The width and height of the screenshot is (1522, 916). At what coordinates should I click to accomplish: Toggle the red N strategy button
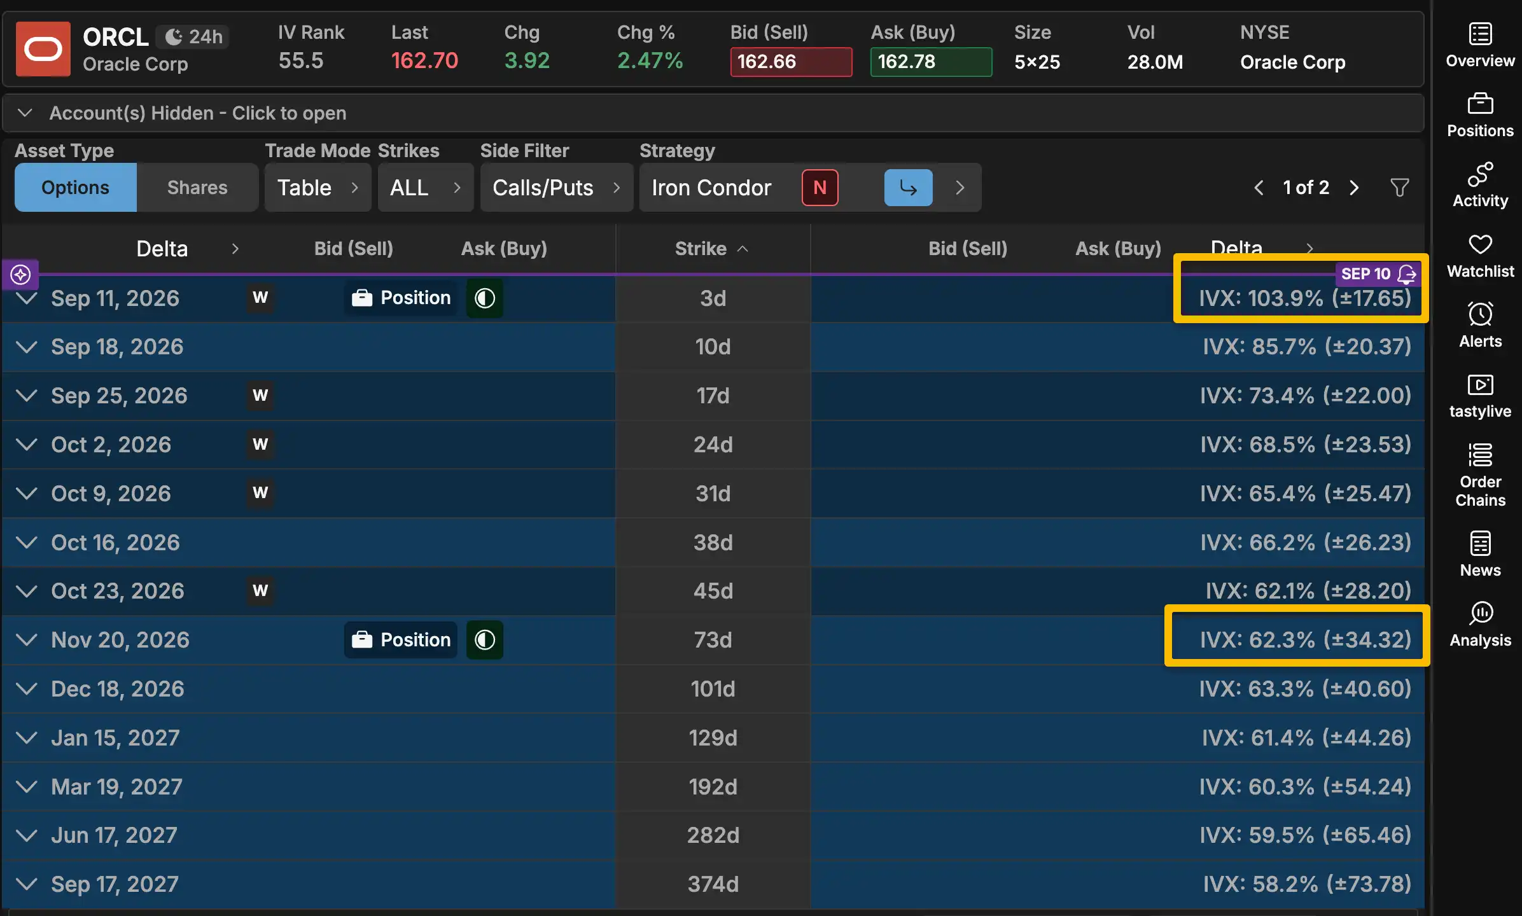(x=820, y=188)
